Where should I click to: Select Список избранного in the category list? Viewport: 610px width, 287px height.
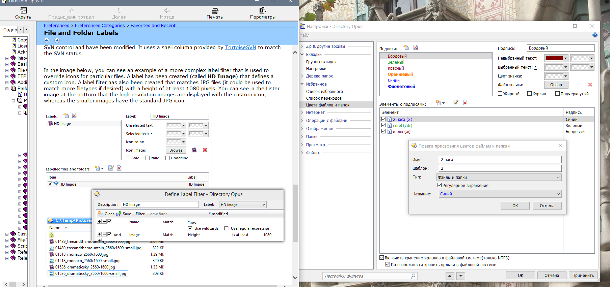[x=324, y=92]
